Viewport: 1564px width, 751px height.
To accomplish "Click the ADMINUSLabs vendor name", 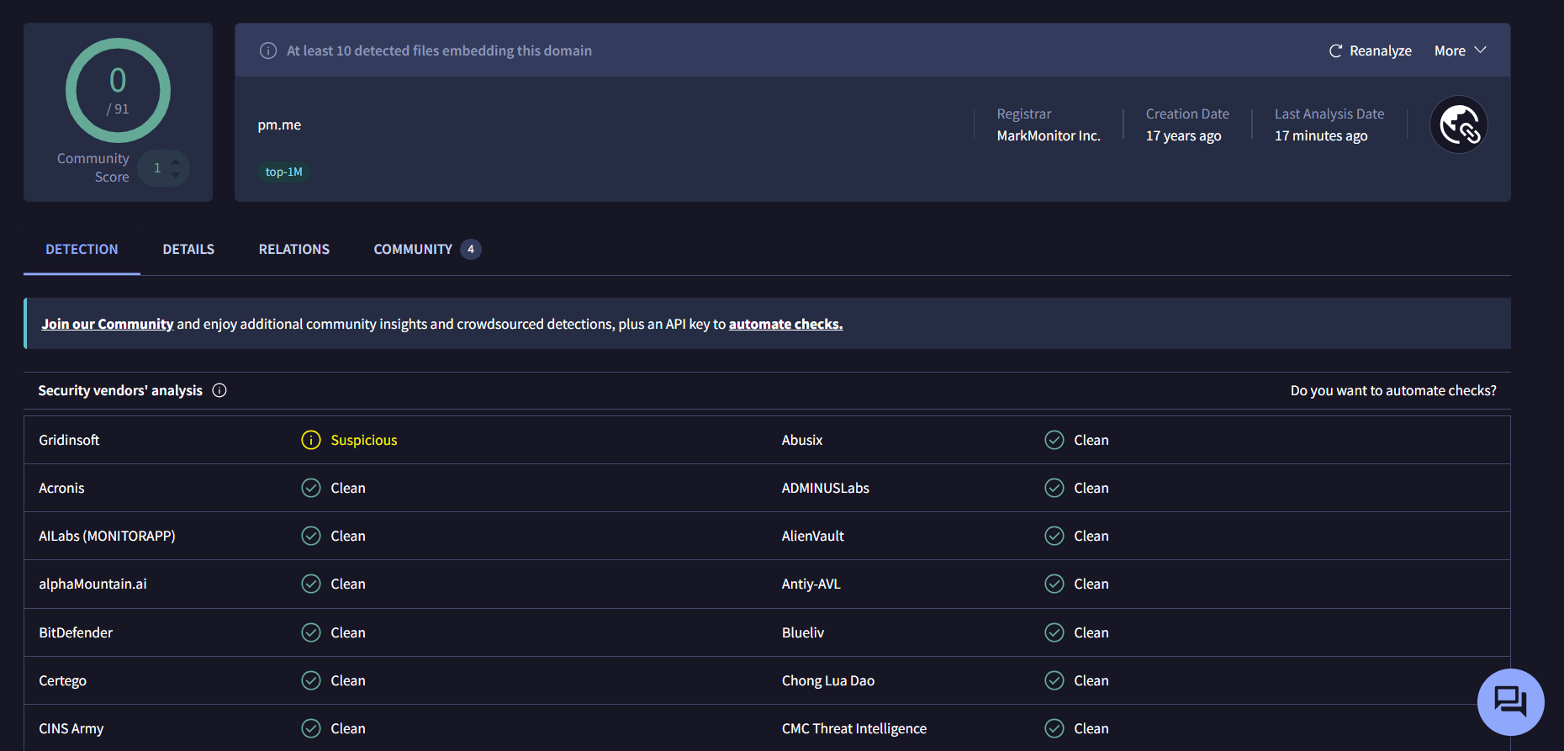I will tap(826, 488).
